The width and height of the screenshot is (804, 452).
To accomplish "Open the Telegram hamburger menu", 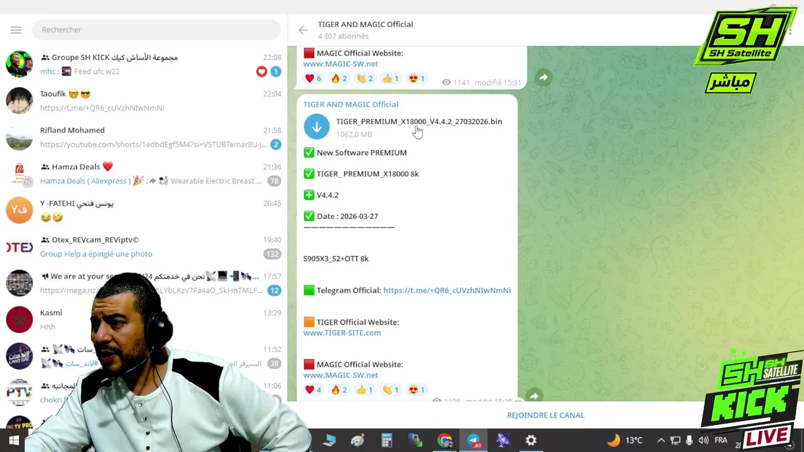I will [16, 30].
